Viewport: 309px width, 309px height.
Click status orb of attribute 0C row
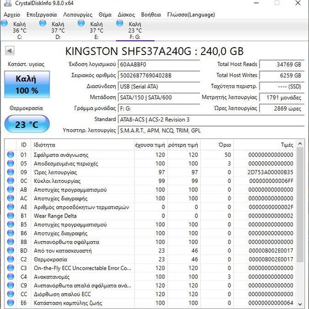[11, 180]
